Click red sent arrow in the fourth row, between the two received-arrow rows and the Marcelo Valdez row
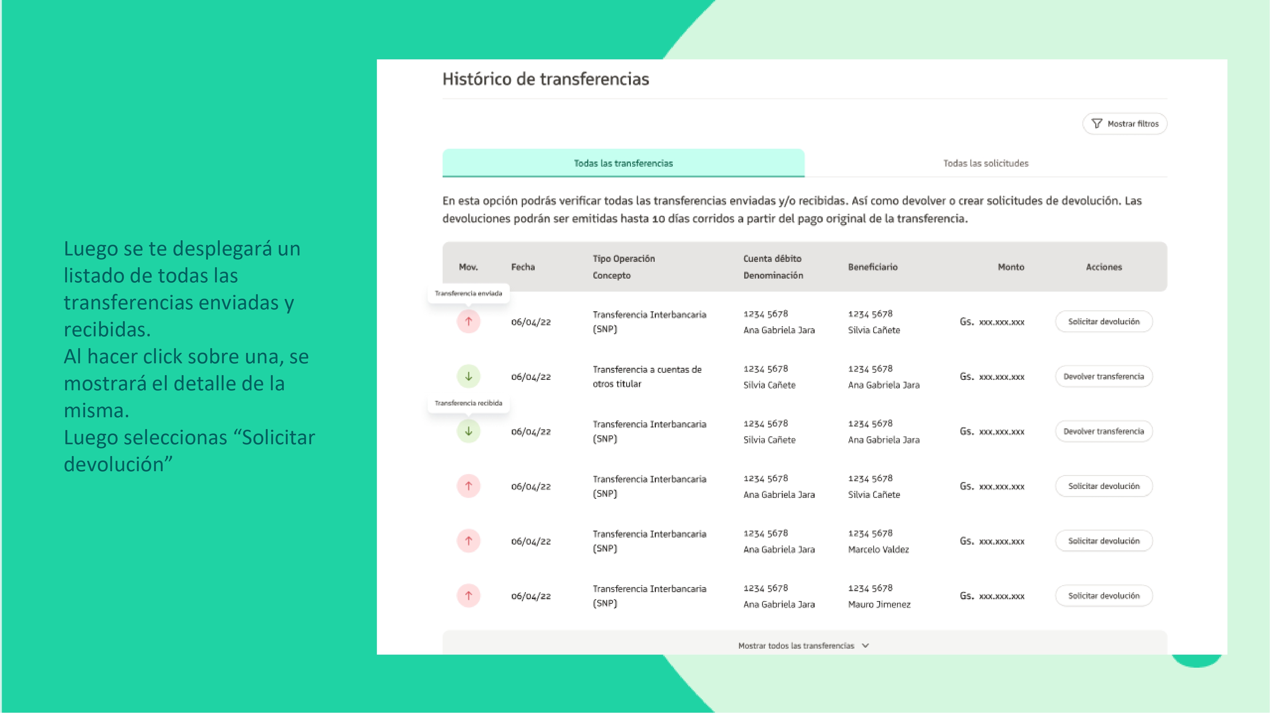This screenshot has width=1270, height=714. coord(468,486)
